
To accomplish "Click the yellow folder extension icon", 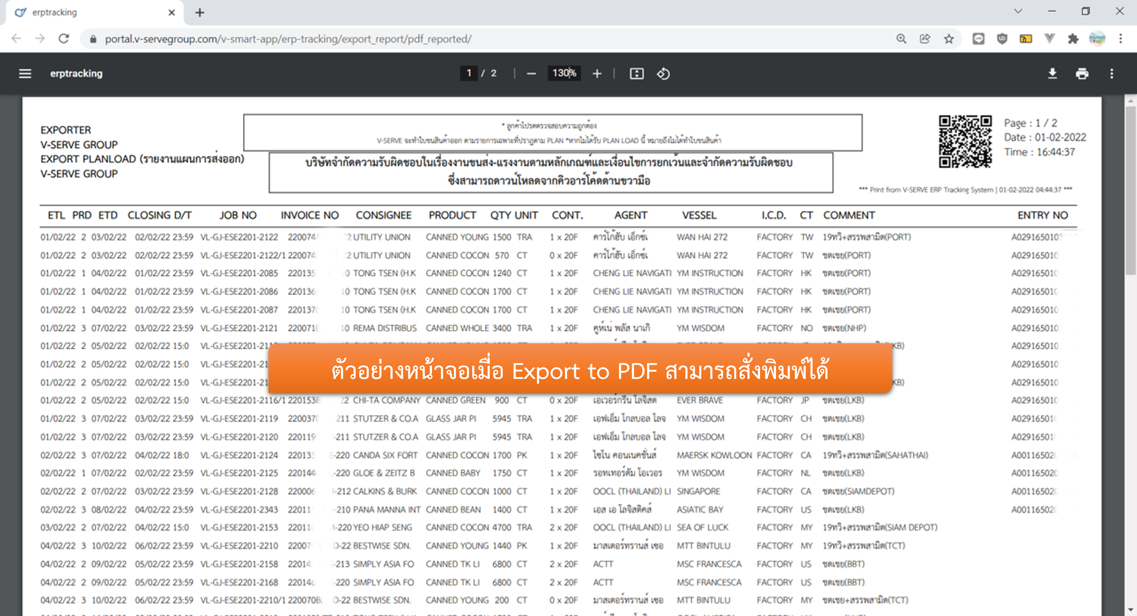I will [x=1026, y=39].
